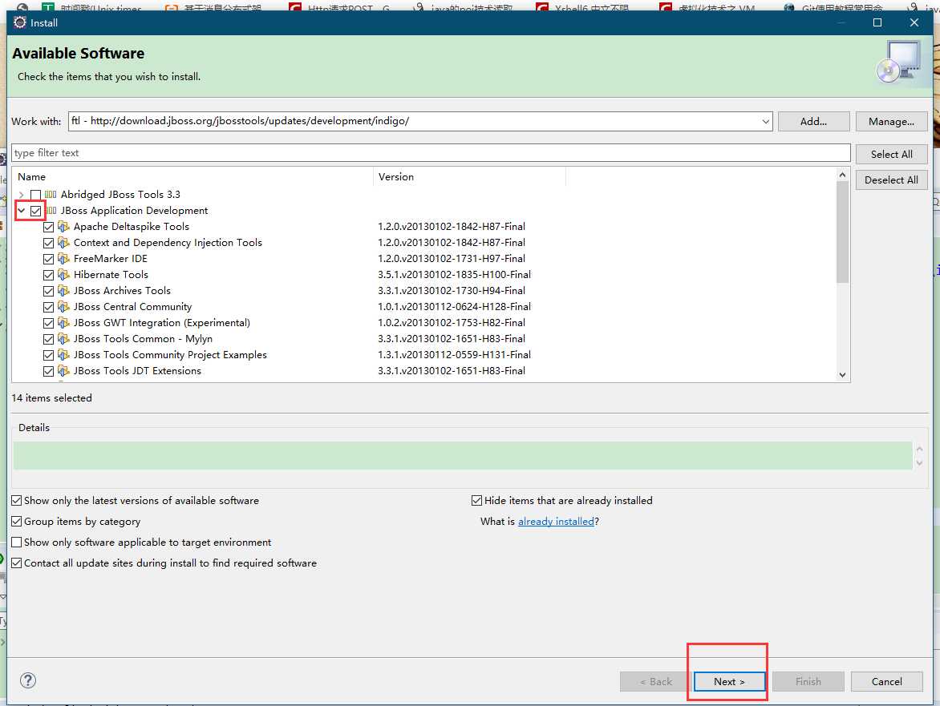Screen dimensions: 940x706
Task: Click the Manage... button
Action: 891,122
